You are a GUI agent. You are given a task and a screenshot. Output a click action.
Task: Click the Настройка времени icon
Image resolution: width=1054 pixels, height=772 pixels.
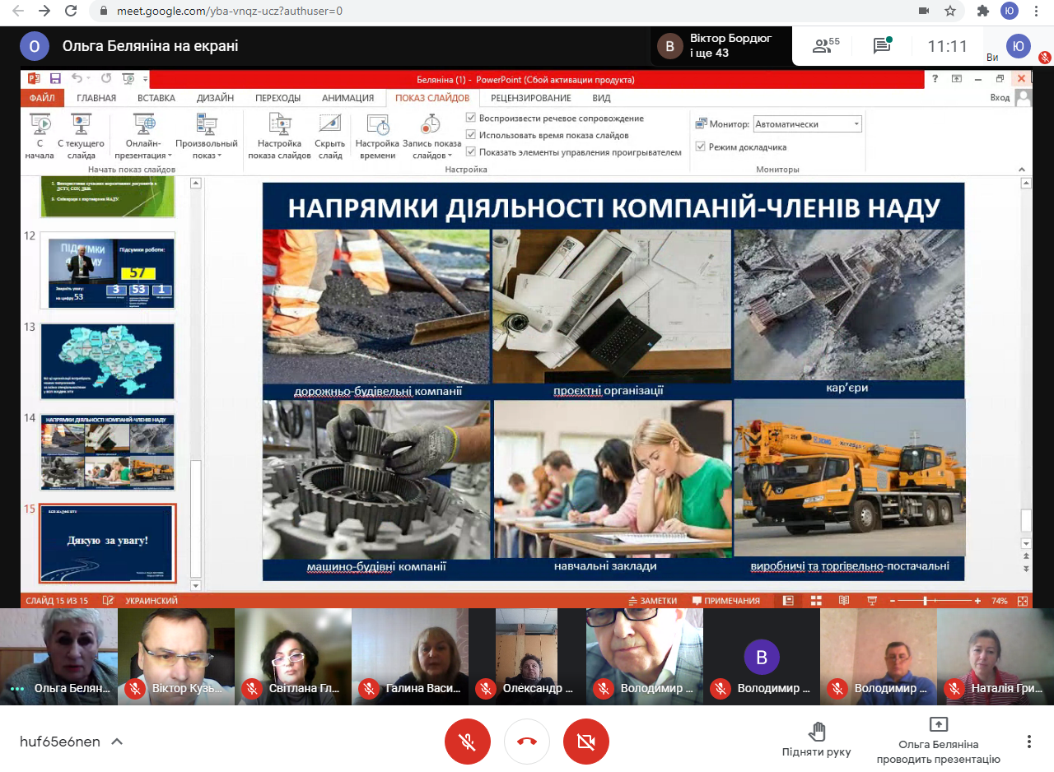click(x=377, y=137)
